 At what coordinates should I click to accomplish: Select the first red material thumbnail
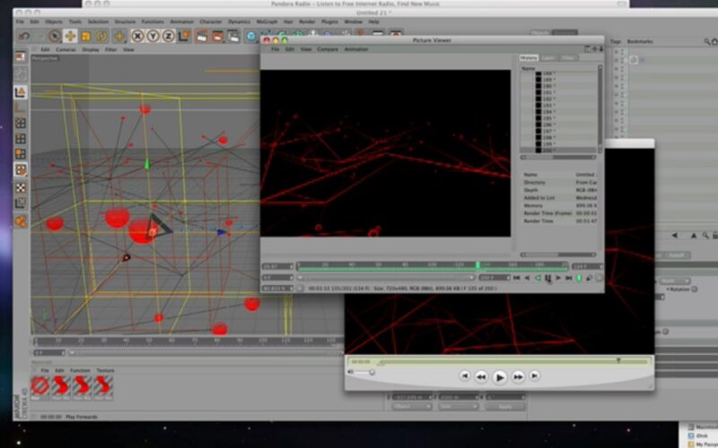tap(40, 386)
